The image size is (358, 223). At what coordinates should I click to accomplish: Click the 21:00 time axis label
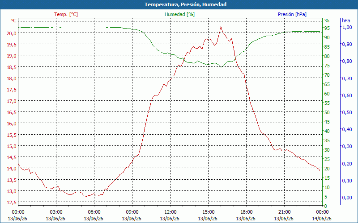[285, 212]
